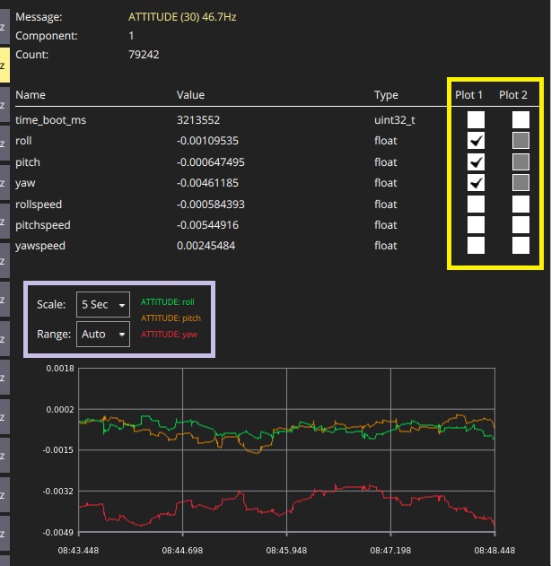This screenshot has height=566, width=551.
Task: Click the ATTITUDE (30) 46.7Hz message title
Action: [182, 17]
